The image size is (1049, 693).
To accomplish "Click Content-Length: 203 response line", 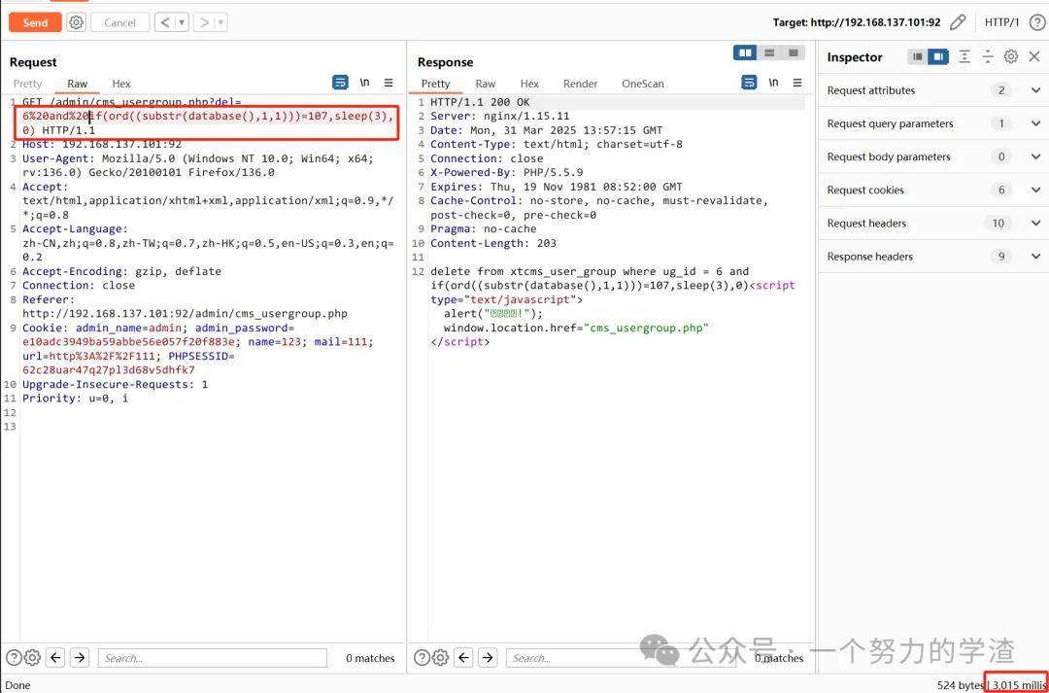I will click(x=493, y=243).
